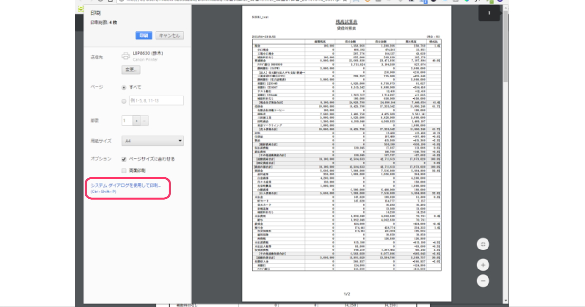Select the すべて pages radio button

coord(124,87)
